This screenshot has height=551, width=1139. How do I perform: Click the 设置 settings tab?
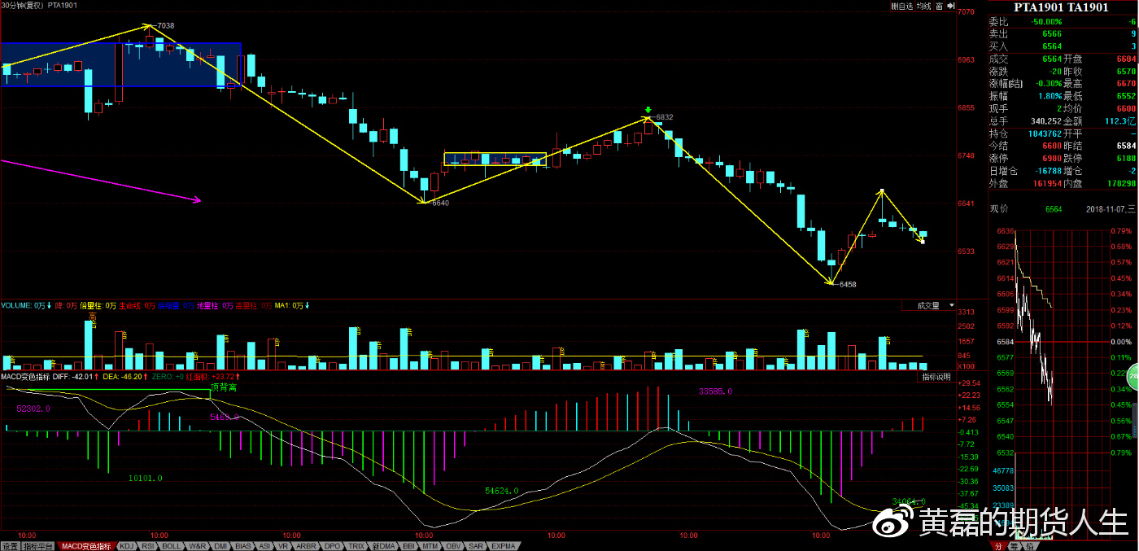coord(10,546)
